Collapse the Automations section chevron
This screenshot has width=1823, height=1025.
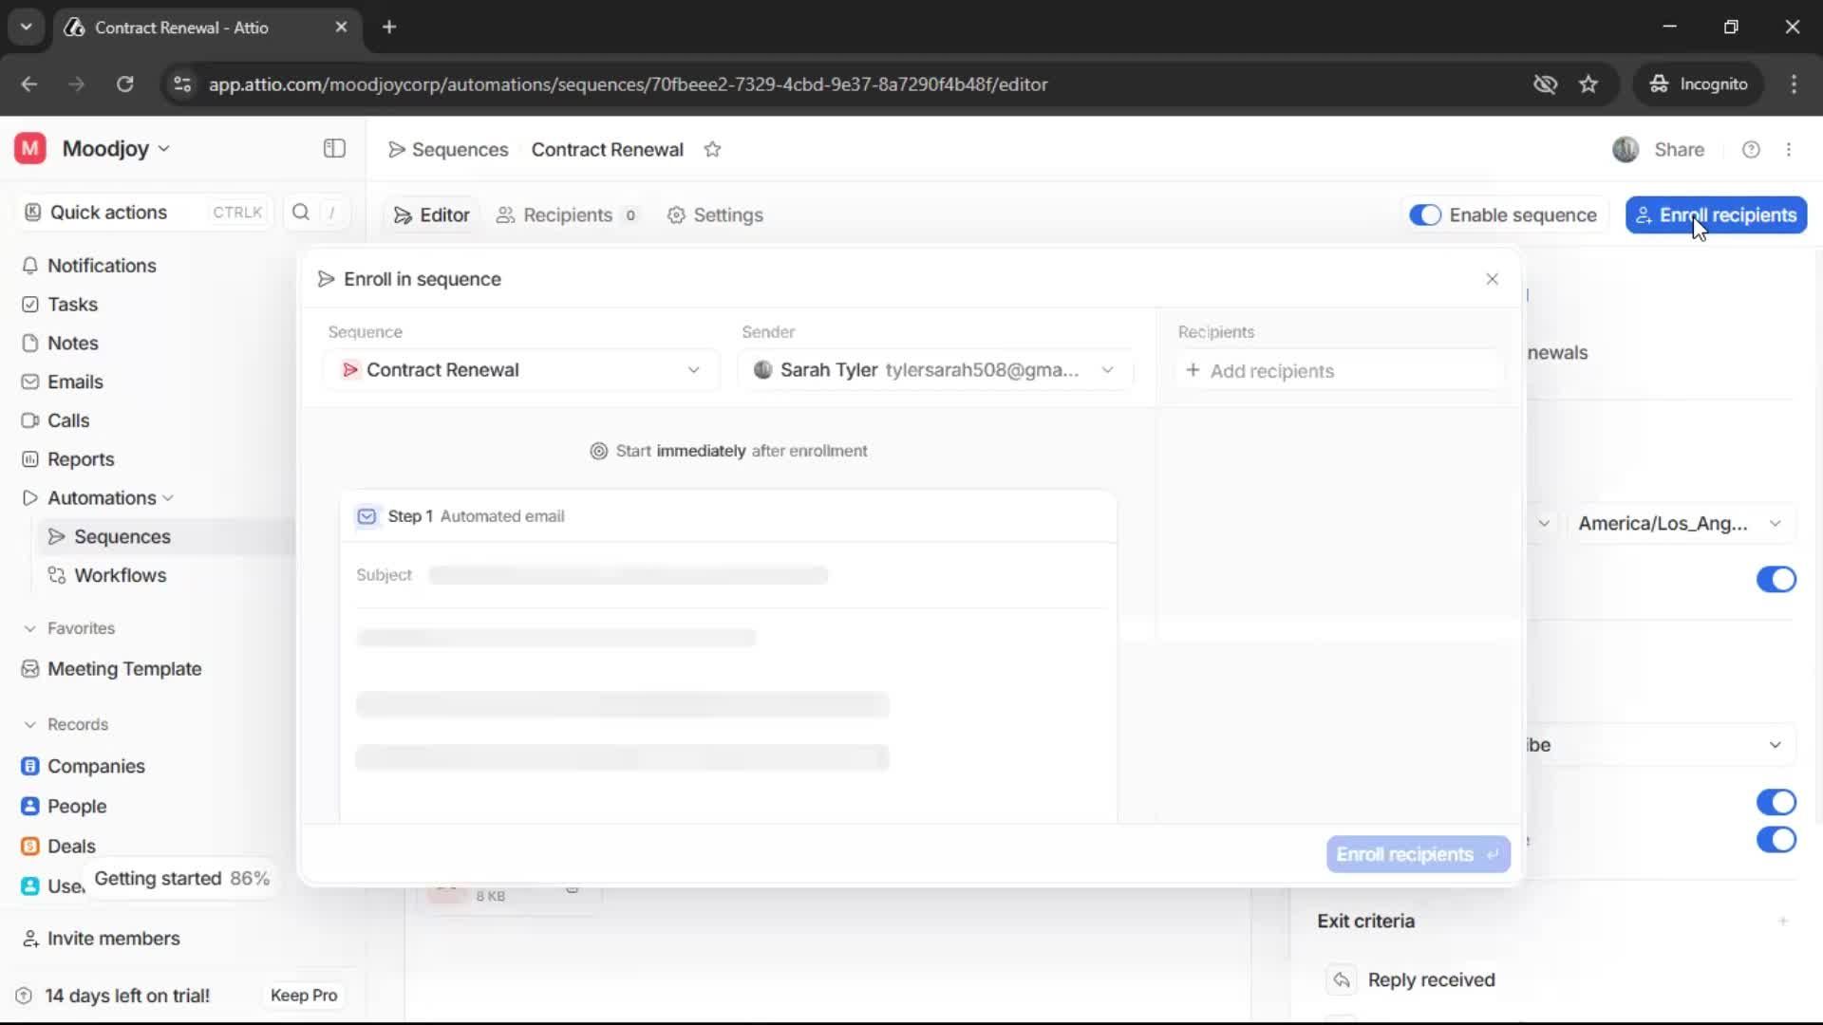tap(169, 497)
